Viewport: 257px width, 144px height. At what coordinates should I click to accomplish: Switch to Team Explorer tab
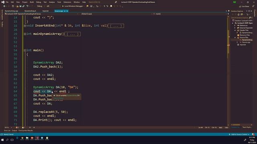click(247, 127)
